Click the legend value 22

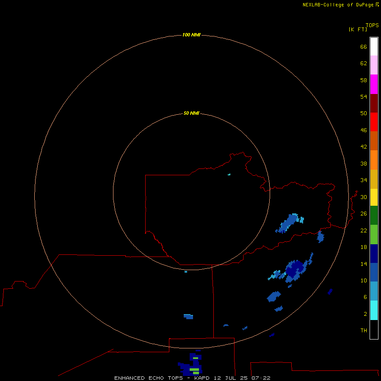pos(364,230)
